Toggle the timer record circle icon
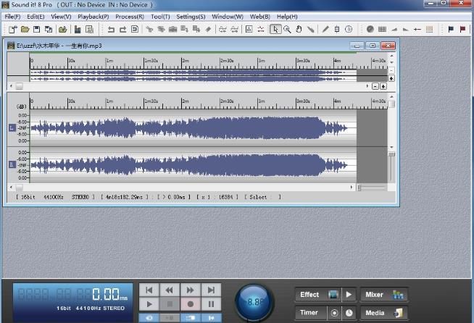Image resolution: width=474 pixels, height=323 pixels. click(334, 313)
